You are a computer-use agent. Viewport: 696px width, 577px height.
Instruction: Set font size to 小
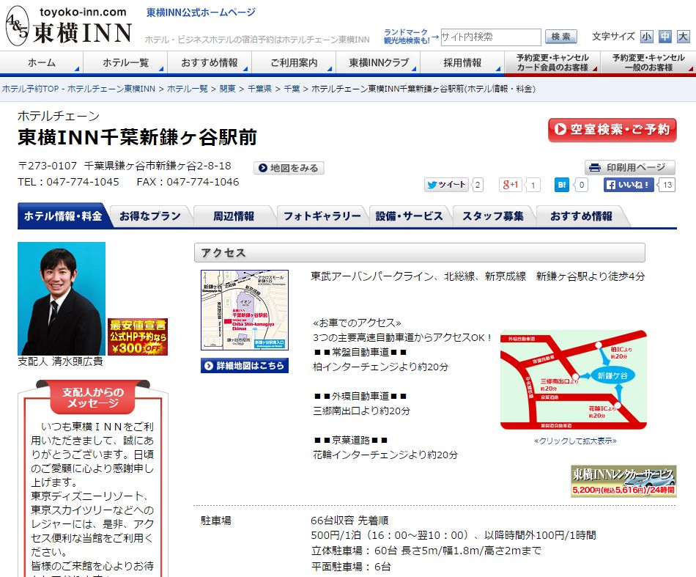coord(646,37)
